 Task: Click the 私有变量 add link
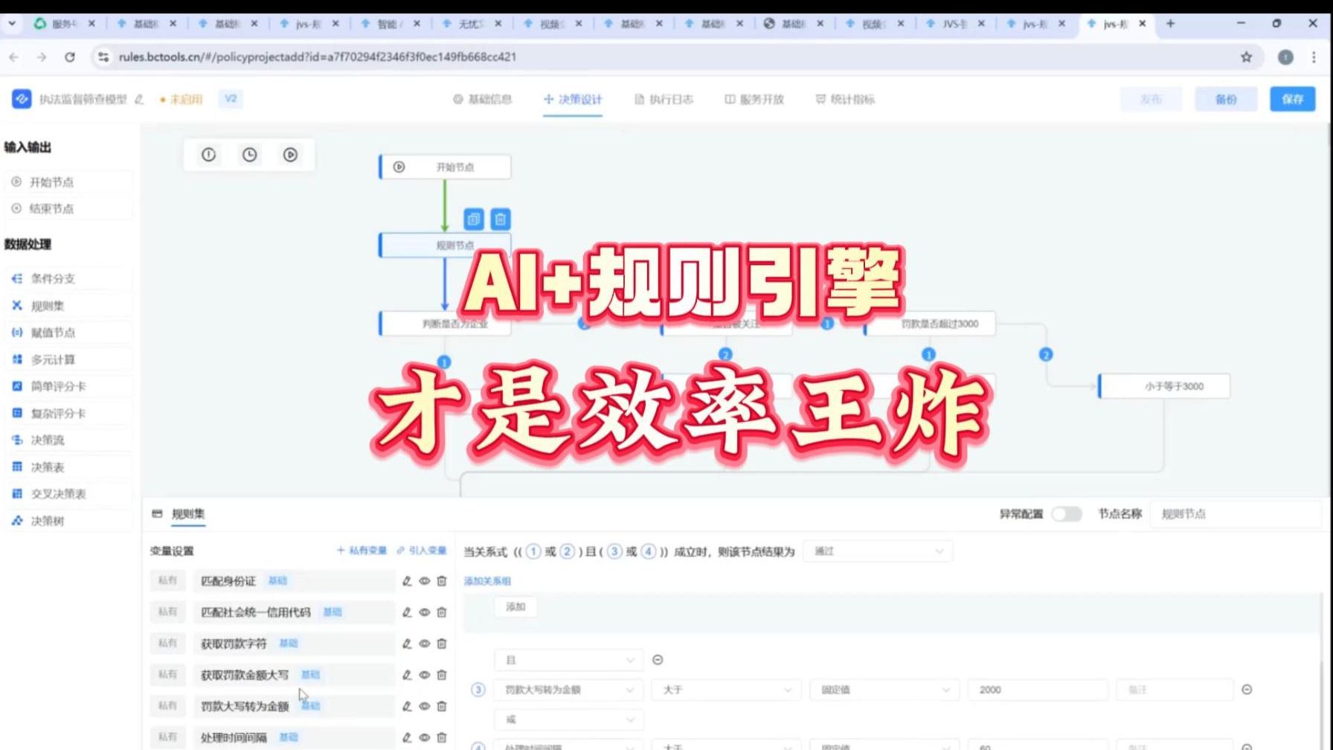pyautogui.click(x=362, y=551)
